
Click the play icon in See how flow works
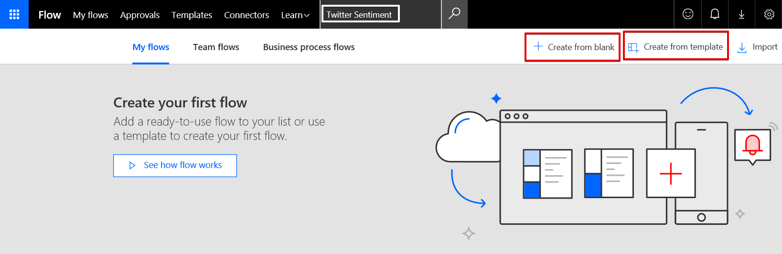click(x=132, y=165)
